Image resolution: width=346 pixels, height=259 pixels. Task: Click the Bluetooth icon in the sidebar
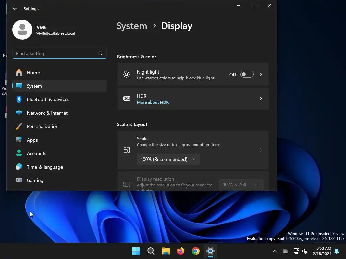click(19, 99)
